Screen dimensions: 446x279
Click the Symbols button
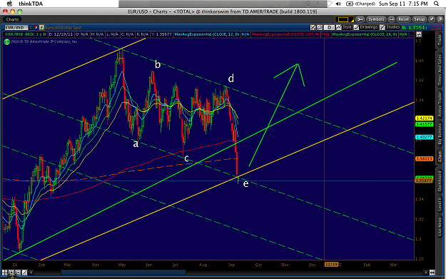coord(376,19)
